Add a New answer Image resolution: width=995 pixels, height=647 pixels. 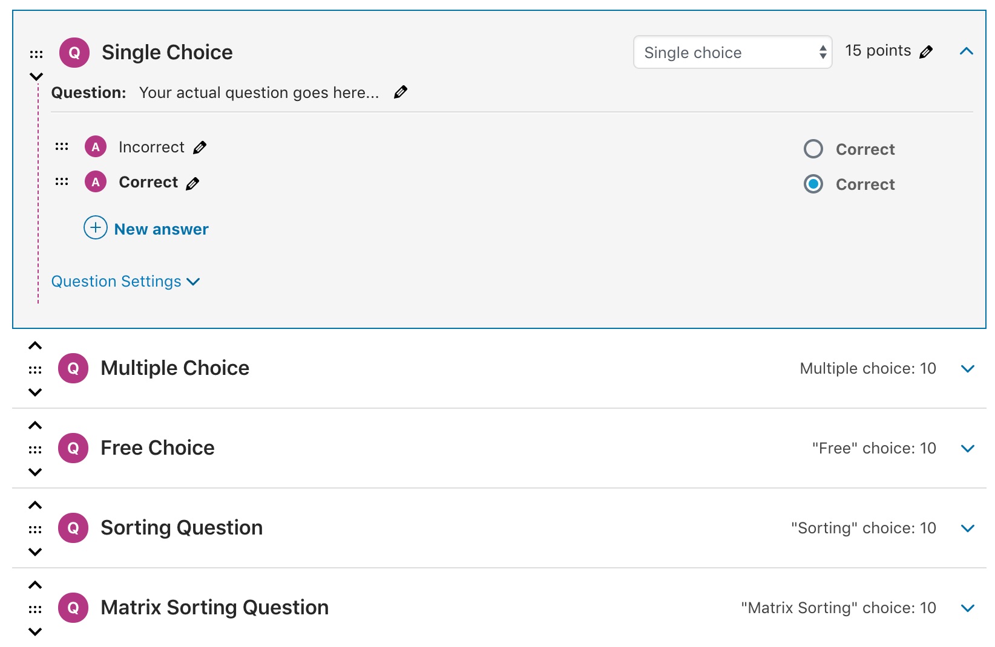click(146, 229)
